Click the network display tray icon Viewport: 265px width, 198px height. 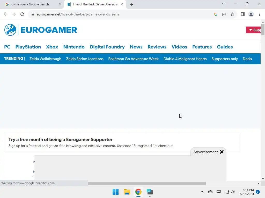pyautogui.click(x=227, y=192)
